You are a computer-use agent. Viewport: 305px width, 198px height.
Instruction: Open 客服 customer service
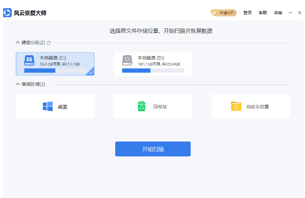tap(263, 13)
